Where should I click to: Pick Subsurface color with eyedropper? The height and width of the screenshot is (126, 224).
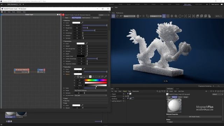pyautogui.click(x=84, y=69)
